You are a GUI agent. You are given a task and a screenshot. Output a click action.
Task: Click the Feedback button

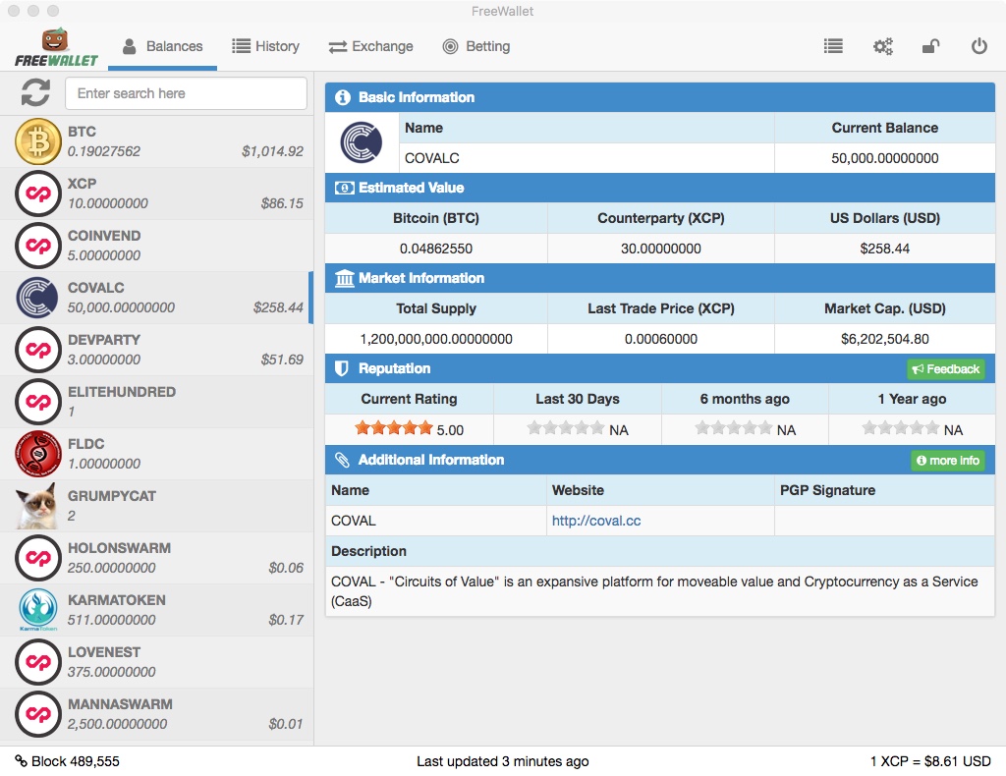(x=946, y=368)
